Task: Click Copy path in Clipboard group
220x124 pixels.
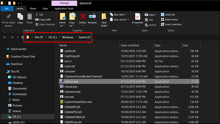Action: point(43,20)
